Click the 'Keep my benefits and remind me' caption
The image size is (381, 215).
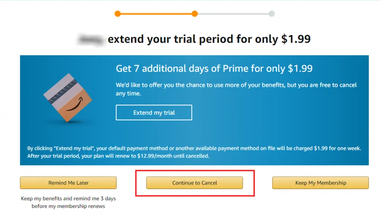68,199
